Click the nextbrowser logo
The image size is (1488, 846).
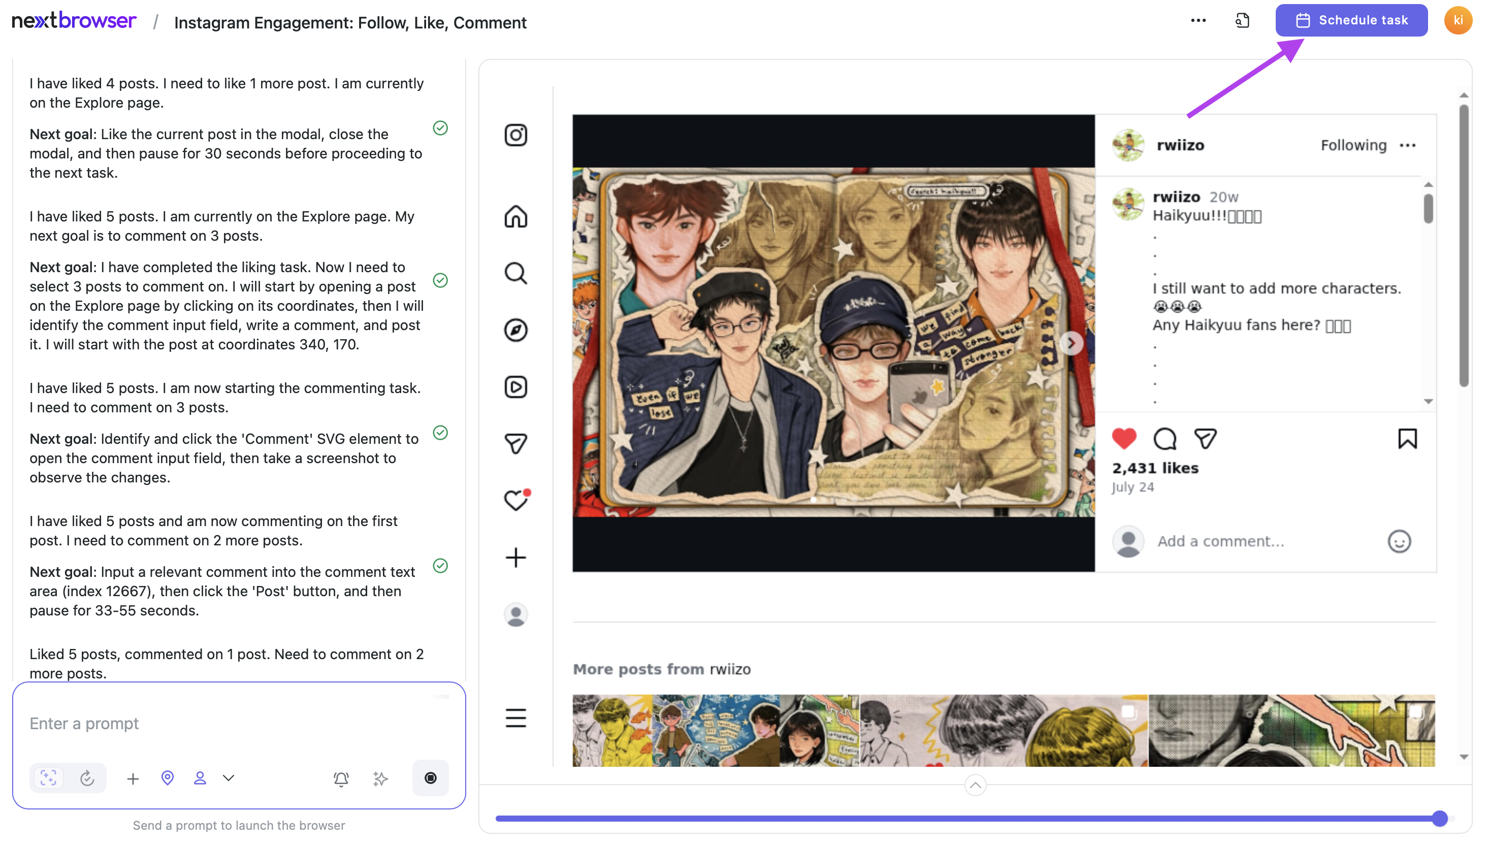(x=74, y=20)
